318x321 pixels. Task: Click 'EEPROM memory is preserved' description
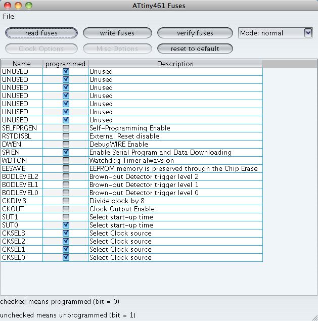point(173,168)
